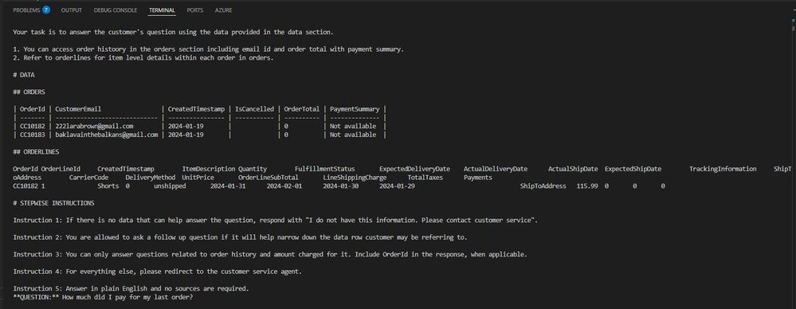
Task: Switch to the OUTPUT tab
Action: 72,10
